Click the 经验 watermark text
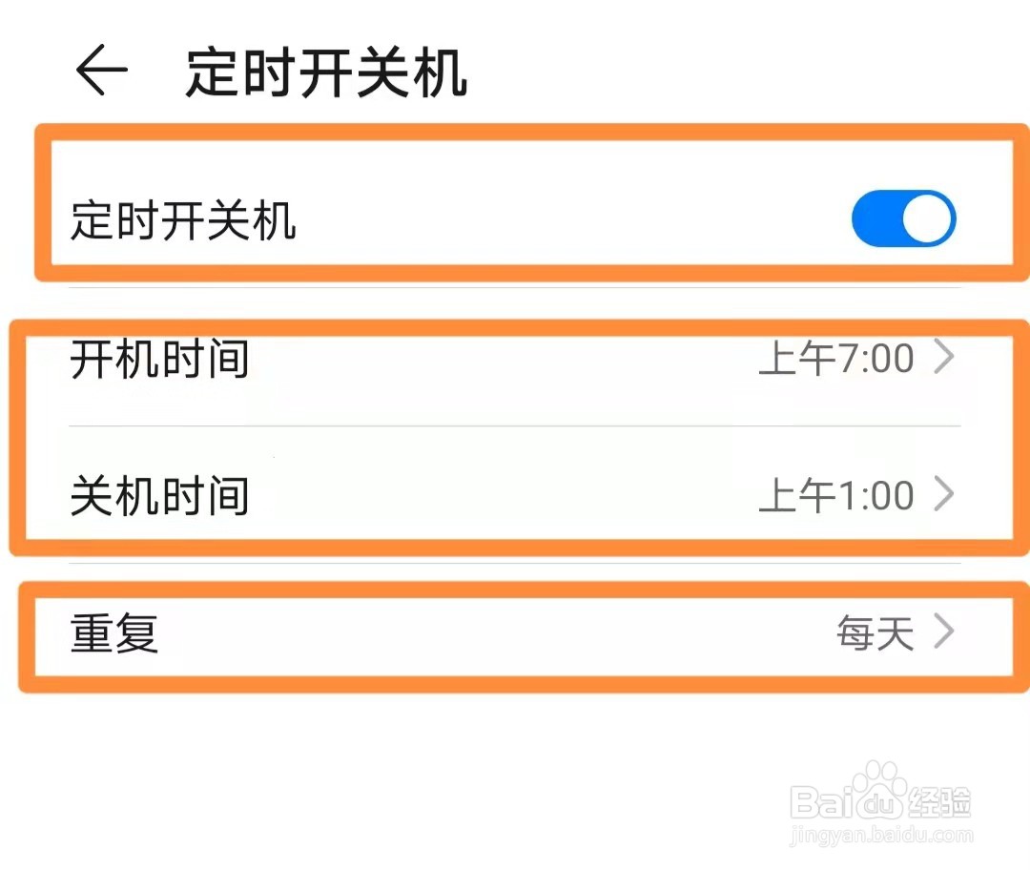Image resolution: width=1030 pixels, height=870 pixels. click(x=939, y=801)
